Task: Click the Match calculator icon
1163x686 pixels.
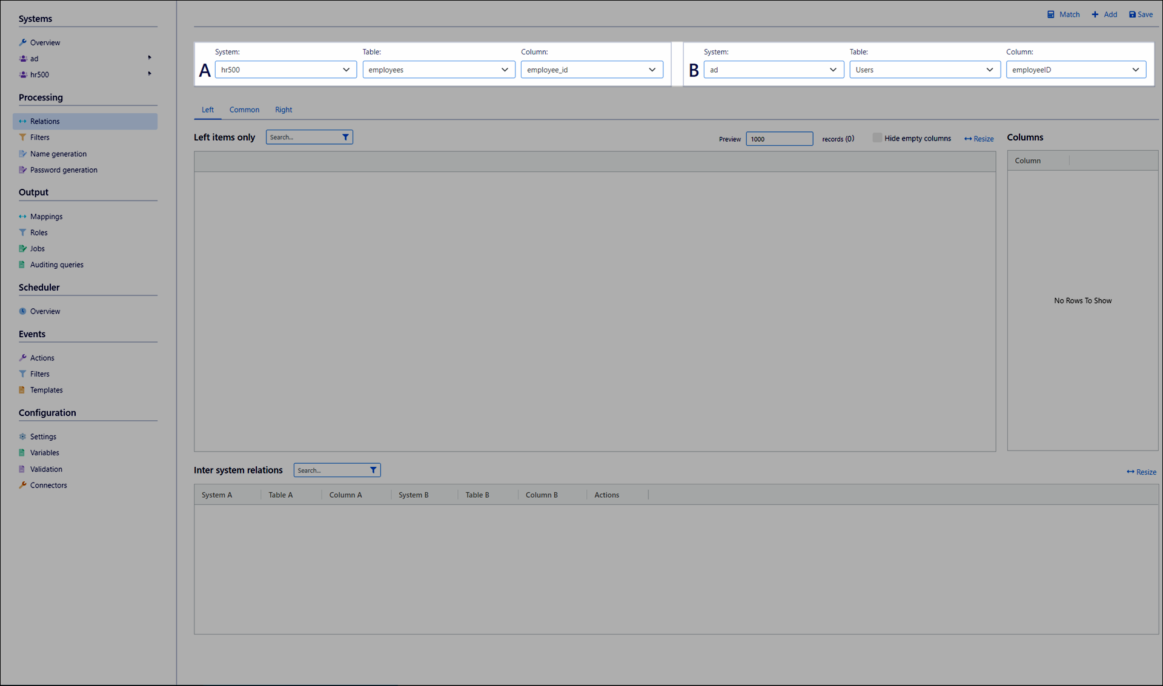Action: tap(1051, 15)
